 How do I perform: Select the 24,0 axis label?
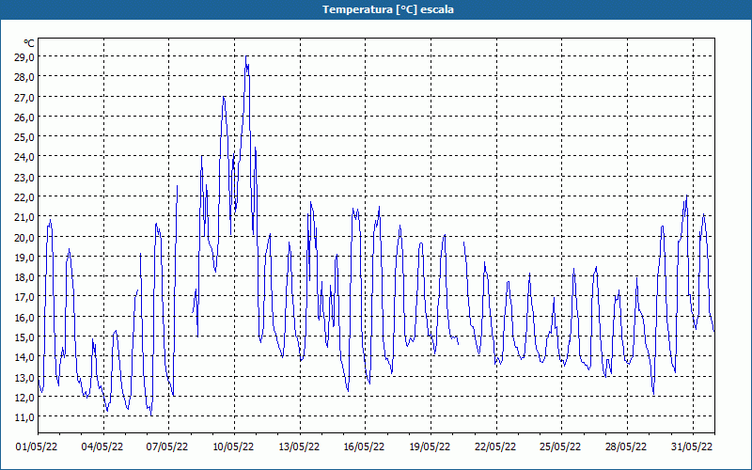pyautogui.click(x=24, y=157)
